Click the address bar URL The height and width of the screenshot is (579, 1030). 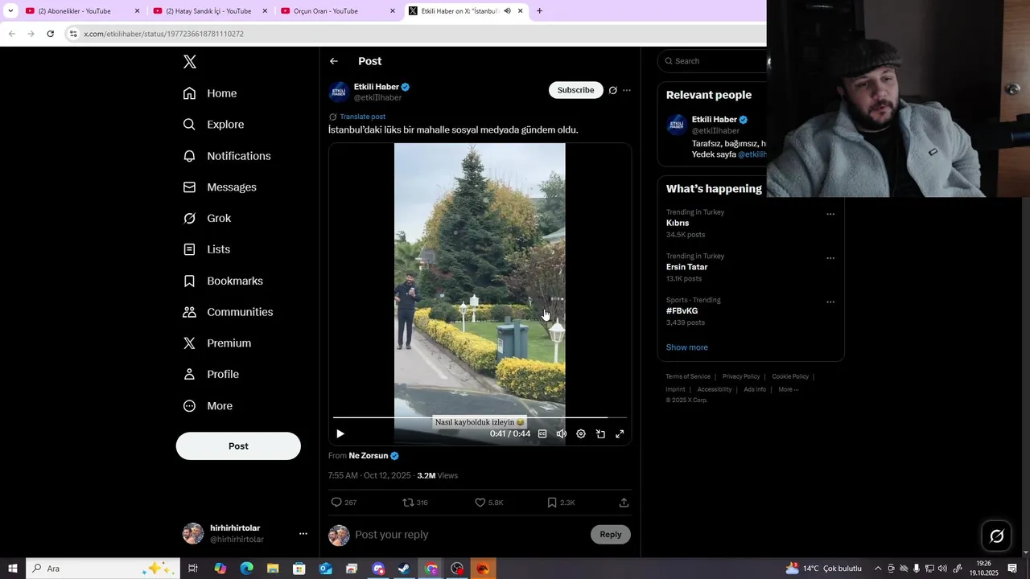pos(164,34)
